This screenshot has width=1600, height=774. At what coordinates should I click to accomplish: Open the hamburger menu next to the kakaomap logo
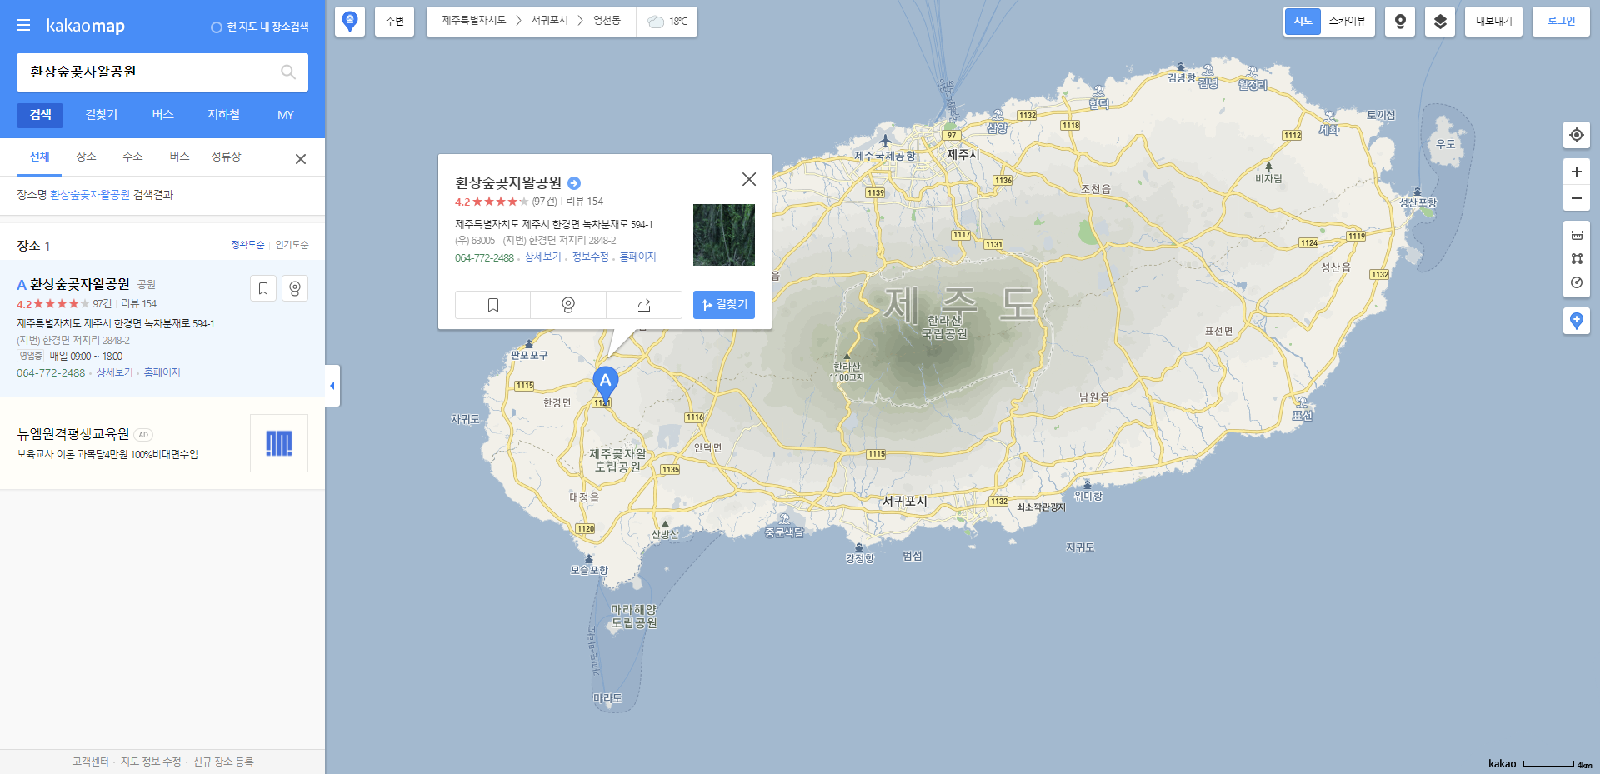23,26
